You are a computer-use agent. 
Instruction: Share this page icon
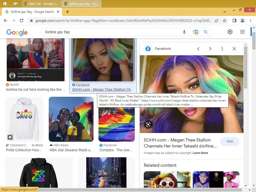point(216,20)
